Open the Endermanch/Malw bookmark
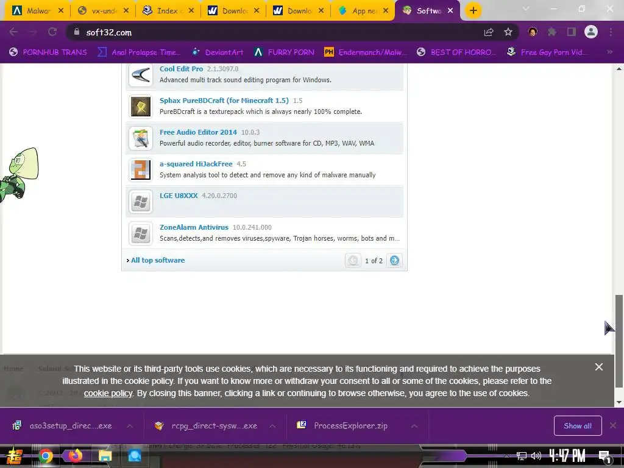 click(x=366, y=52)
